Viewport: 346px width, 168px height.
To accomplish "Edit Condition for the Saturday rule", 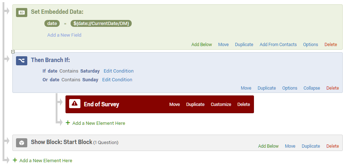I will pyautogui.click(x=119, y=71).
